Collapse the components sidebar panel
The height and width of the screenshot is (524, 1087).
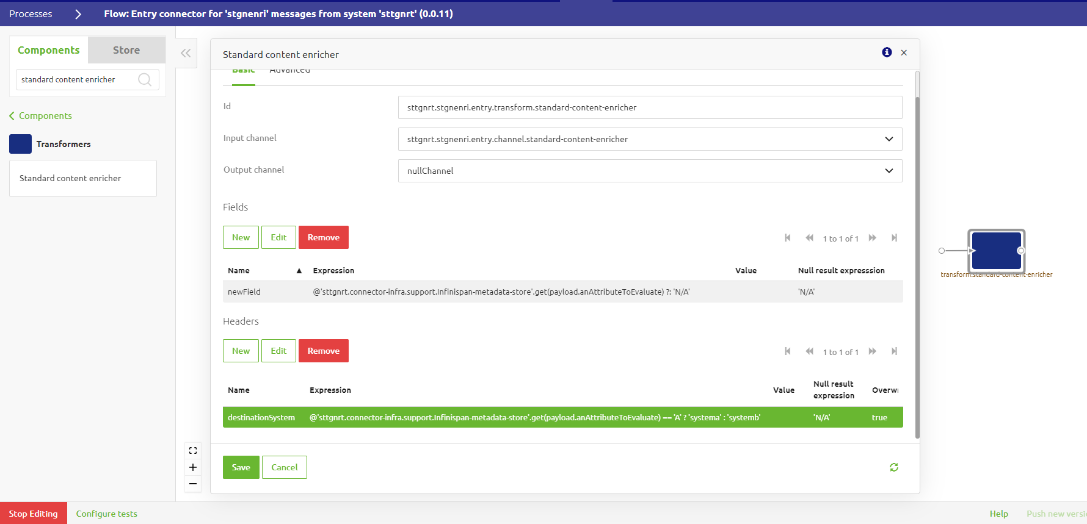coord(186,53)
